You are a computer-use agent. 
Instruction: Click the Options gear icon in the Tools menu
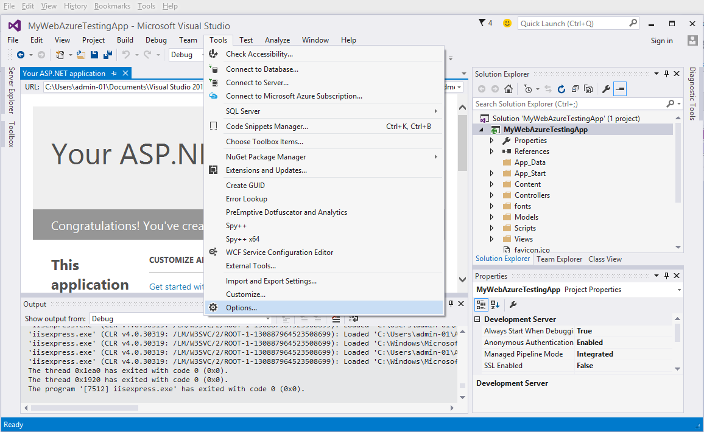coord(214,307)
